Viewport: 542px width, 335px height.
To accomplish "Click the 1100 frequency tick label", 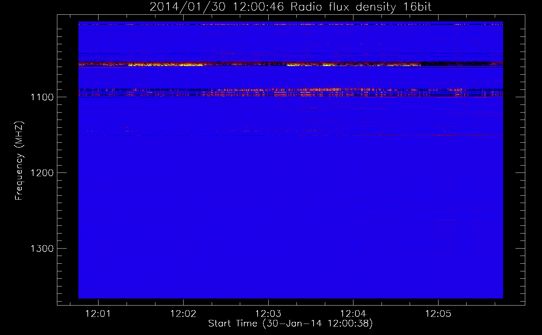I will click(42, 97).
